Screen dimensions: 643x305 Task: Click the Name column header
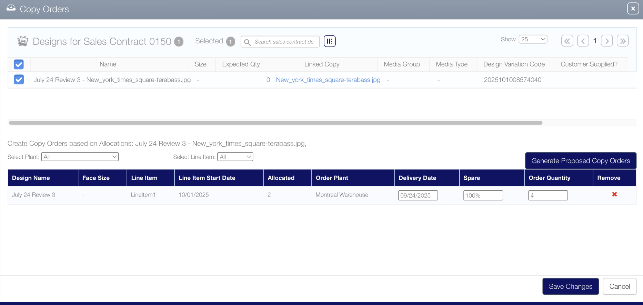(108, 64)
